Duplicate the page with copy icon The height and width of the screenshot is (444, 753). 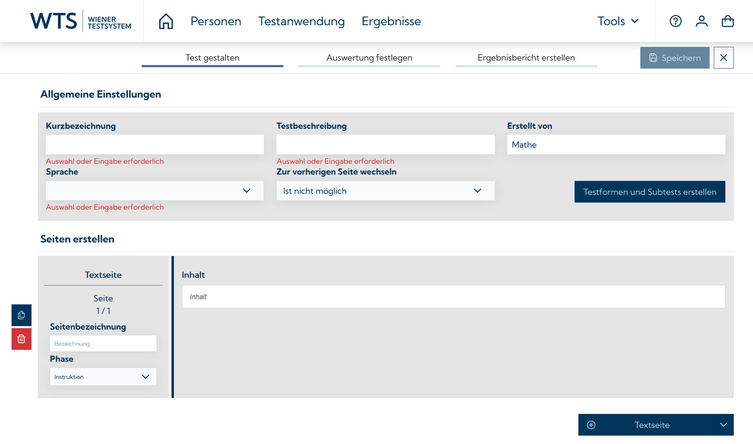pos(21,315)
